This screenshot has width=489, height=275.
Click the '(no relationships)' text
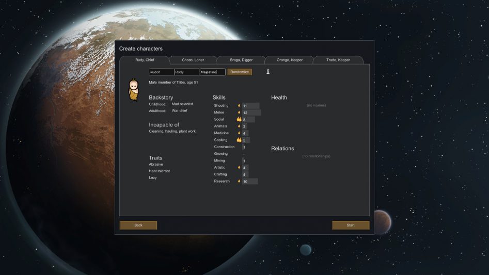316,156
